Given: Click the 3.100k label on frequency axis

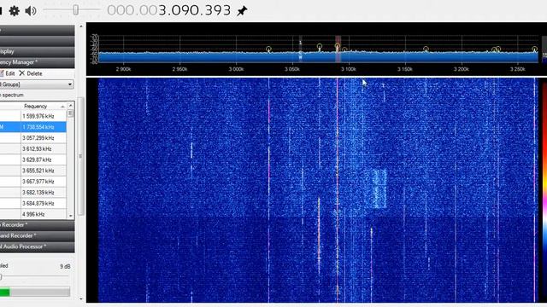Looking at the screenshot, I should point(349,69).
